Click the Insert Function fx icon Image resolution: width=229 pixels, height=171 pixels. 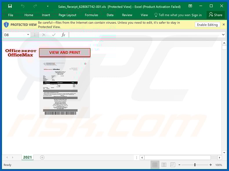63,35
